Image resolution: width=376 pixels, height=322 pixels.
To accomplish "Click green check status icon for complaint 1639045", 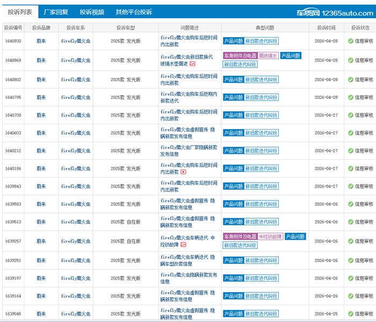I will (x=350, y=313).
